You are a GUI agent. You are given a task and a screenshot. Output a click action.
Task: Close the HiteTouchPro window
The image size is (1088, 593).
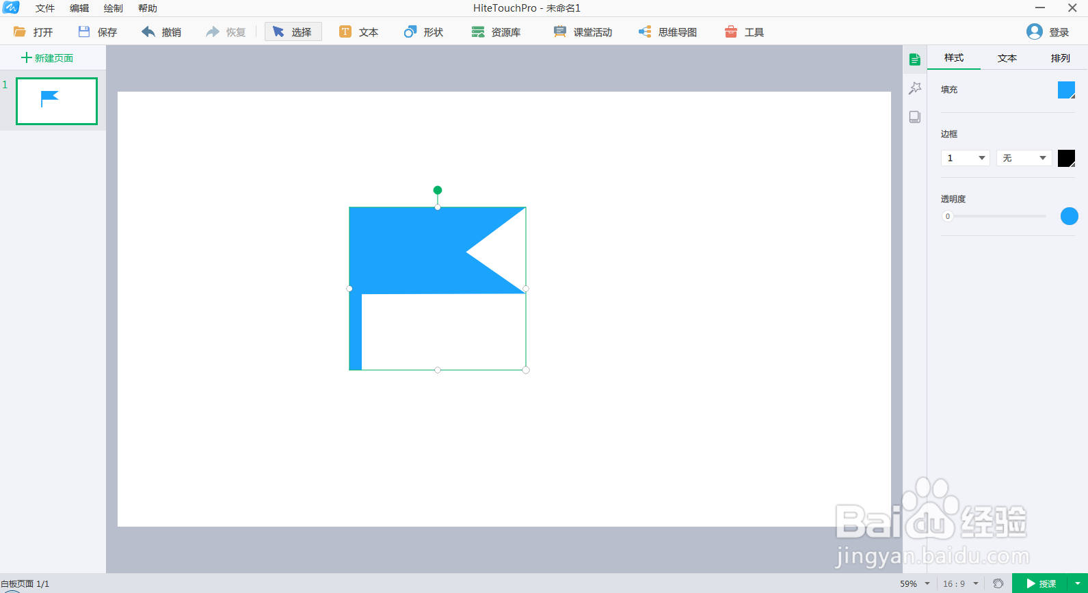click(x=1072, y=8)
